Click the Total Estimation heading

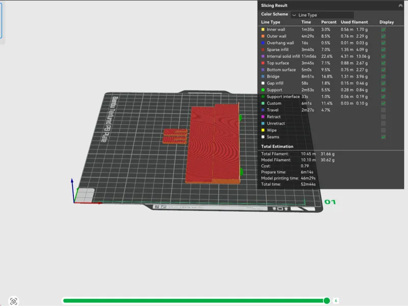pos(277,146)
